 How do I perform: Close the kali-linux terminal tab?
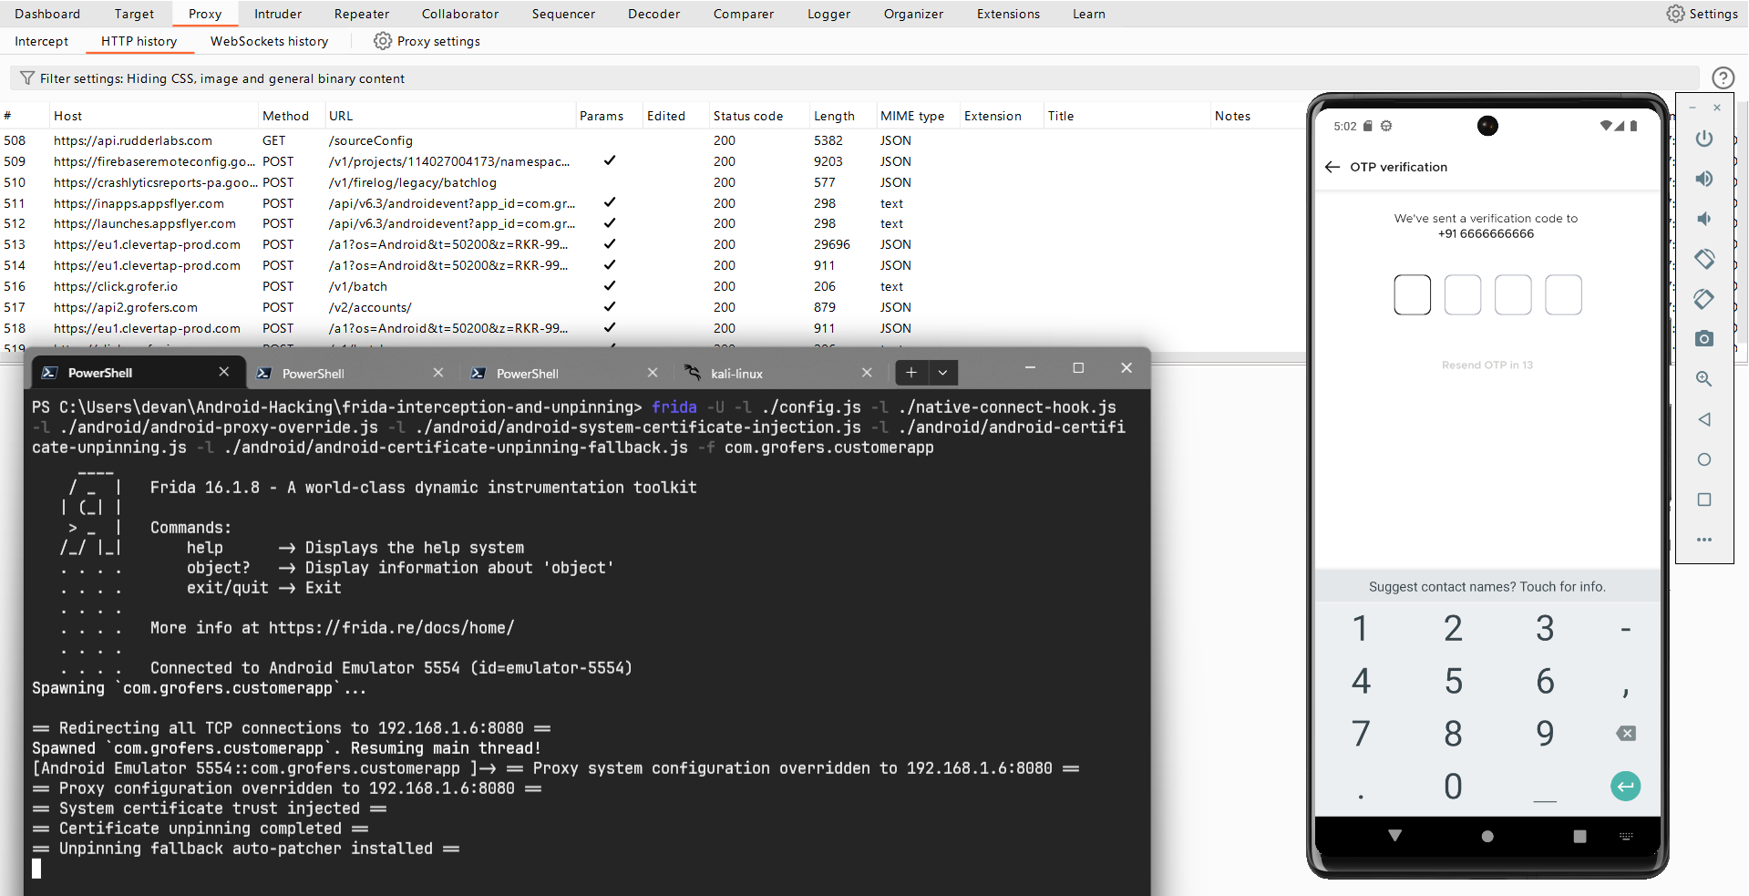[x=867, y=373]
